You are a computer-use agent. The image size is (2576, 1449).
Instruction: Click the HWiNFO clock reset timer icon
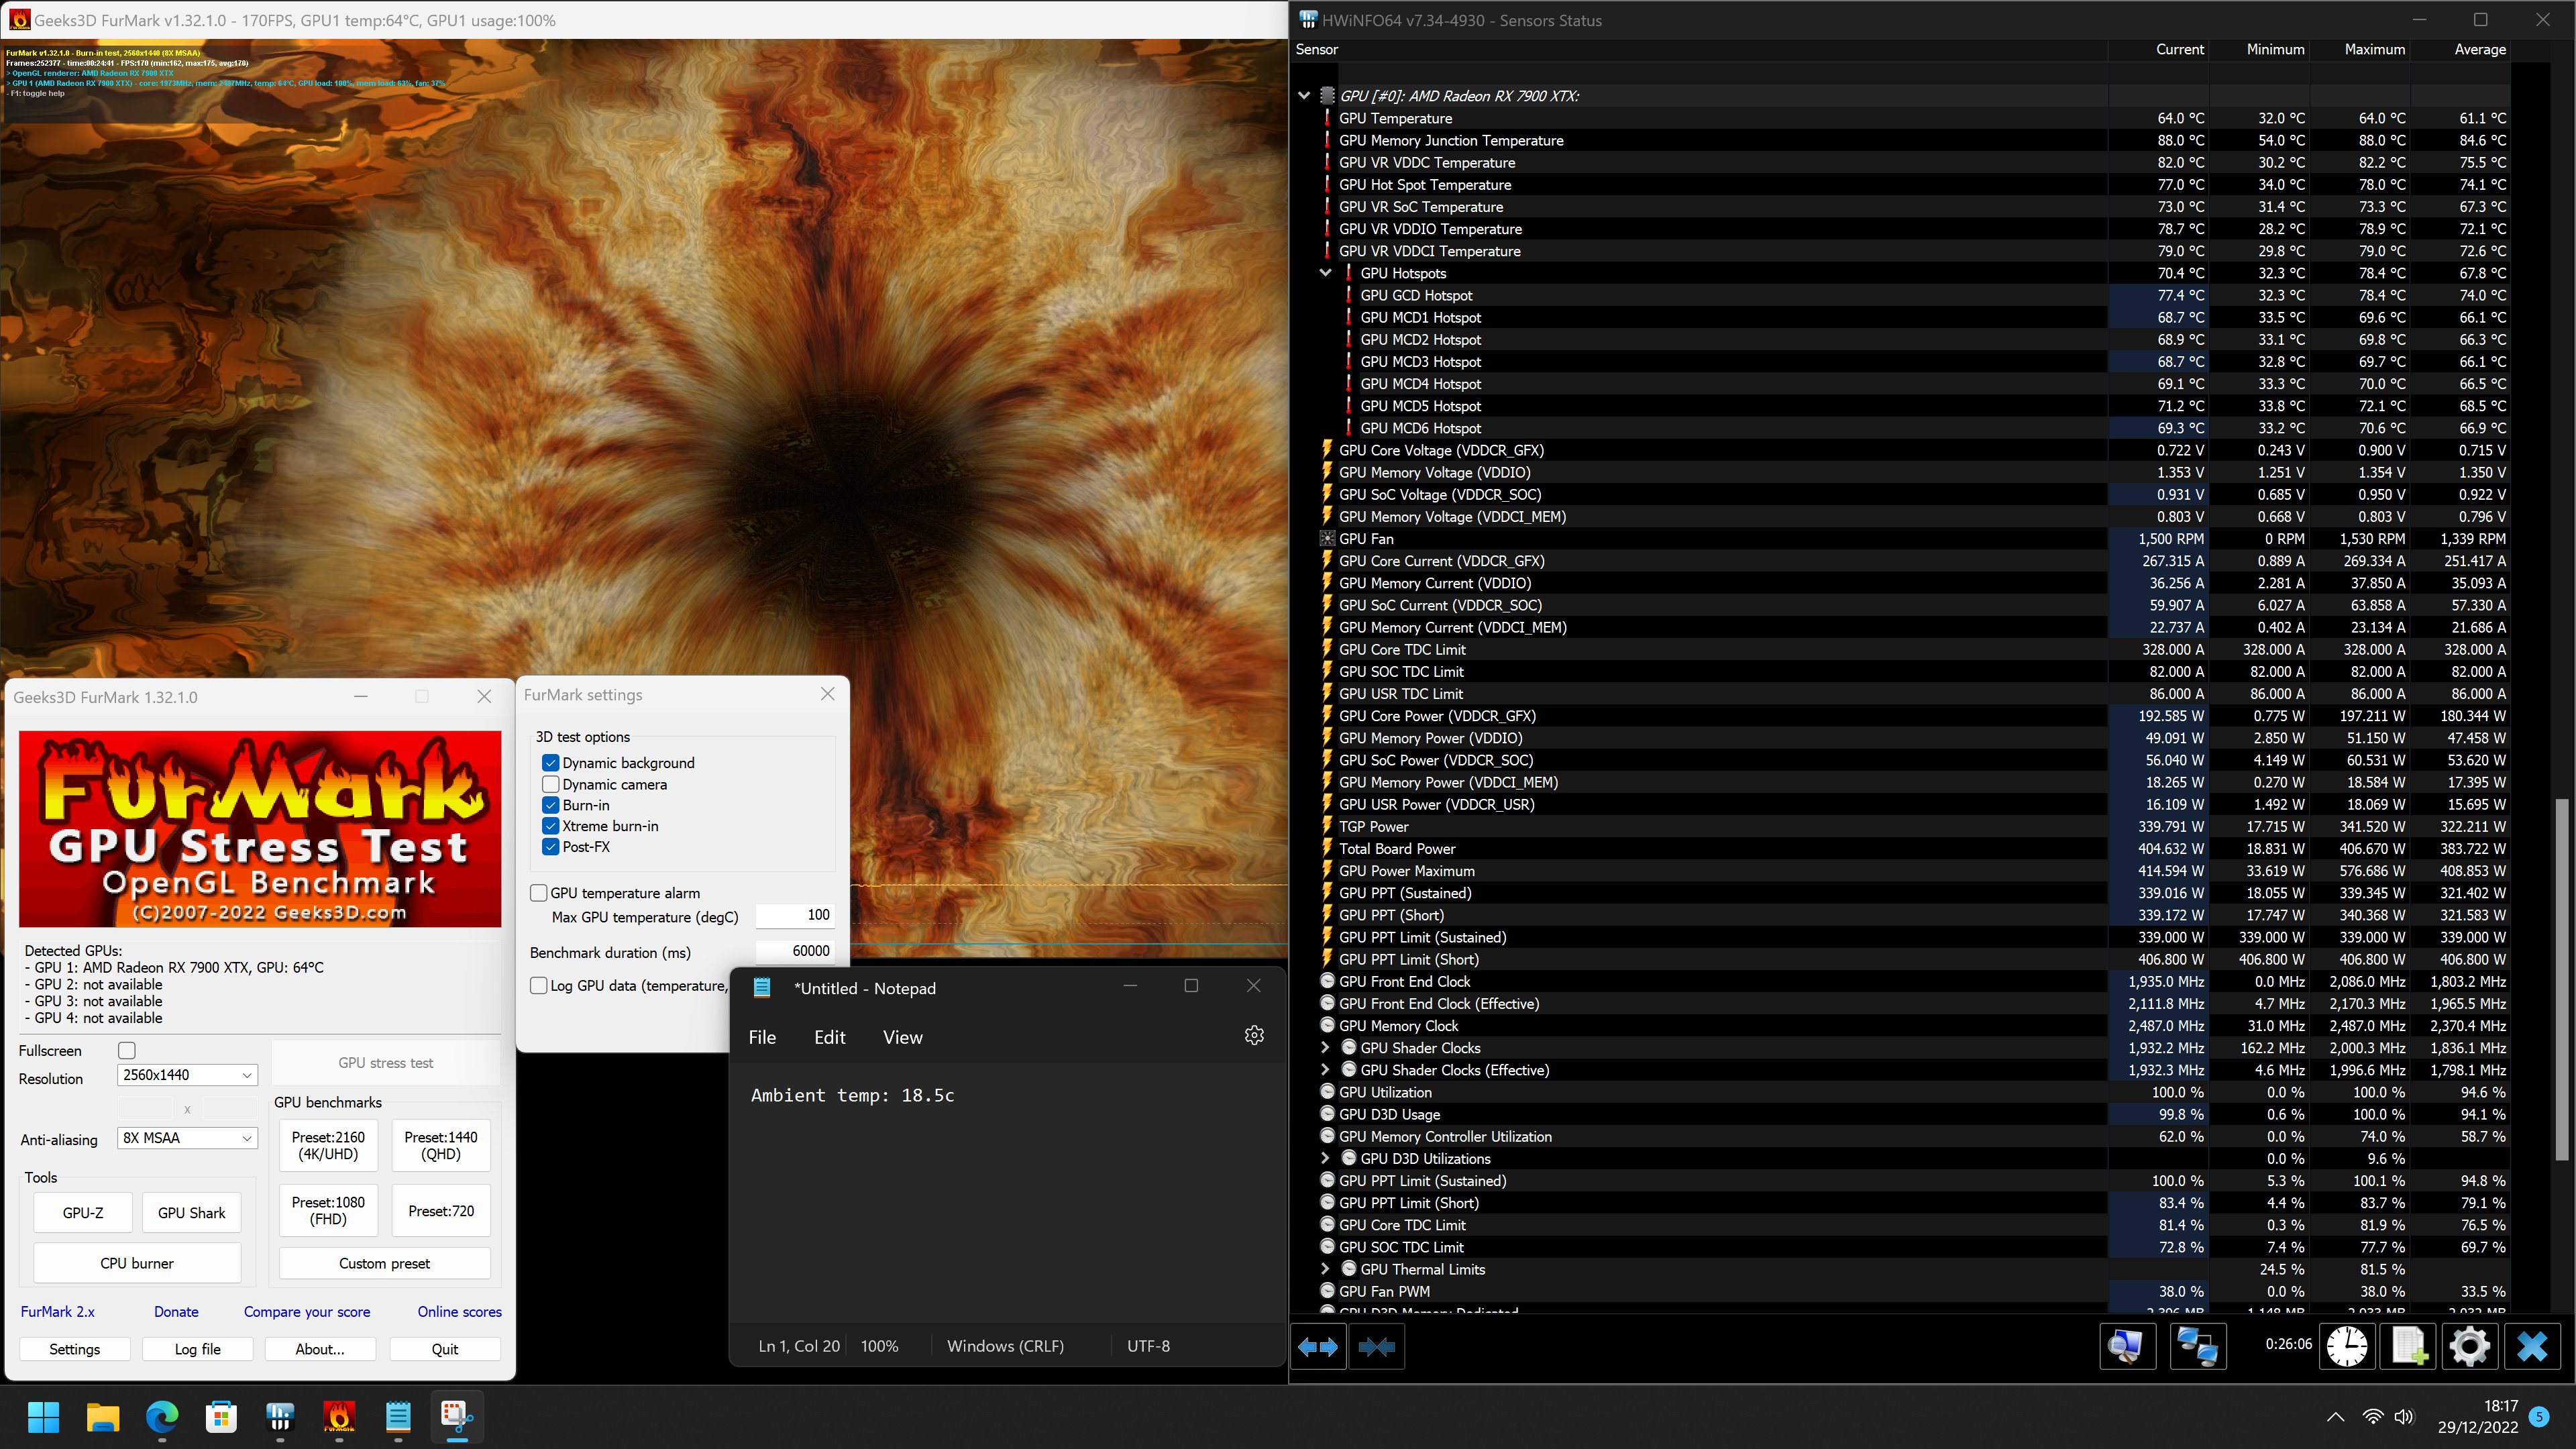[2346, 1346]
